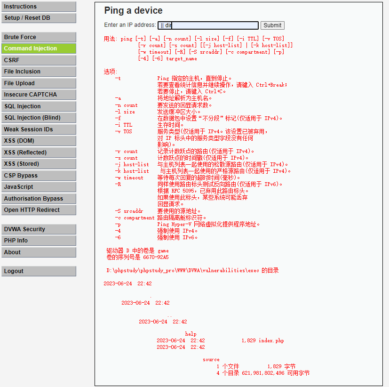Open the DVWA Security settings
This screenshot has width=389, height=387.
[x=39, y=229]
